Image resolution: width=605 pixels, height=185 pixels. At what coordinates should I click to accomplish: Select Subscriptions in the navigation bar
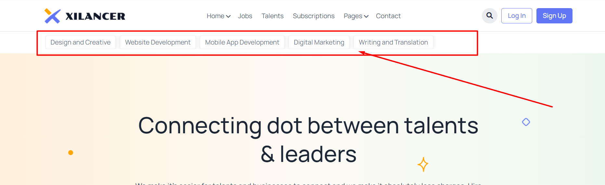[314, 16]
